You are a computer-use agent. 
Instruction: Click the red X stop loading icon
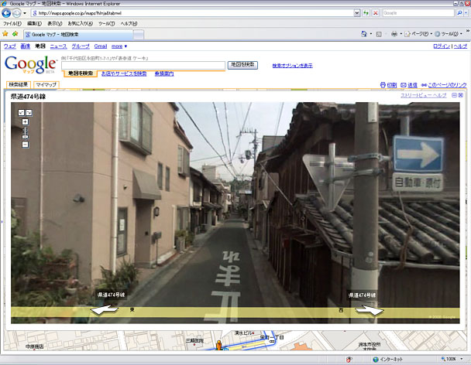click(x=376, y=13)
